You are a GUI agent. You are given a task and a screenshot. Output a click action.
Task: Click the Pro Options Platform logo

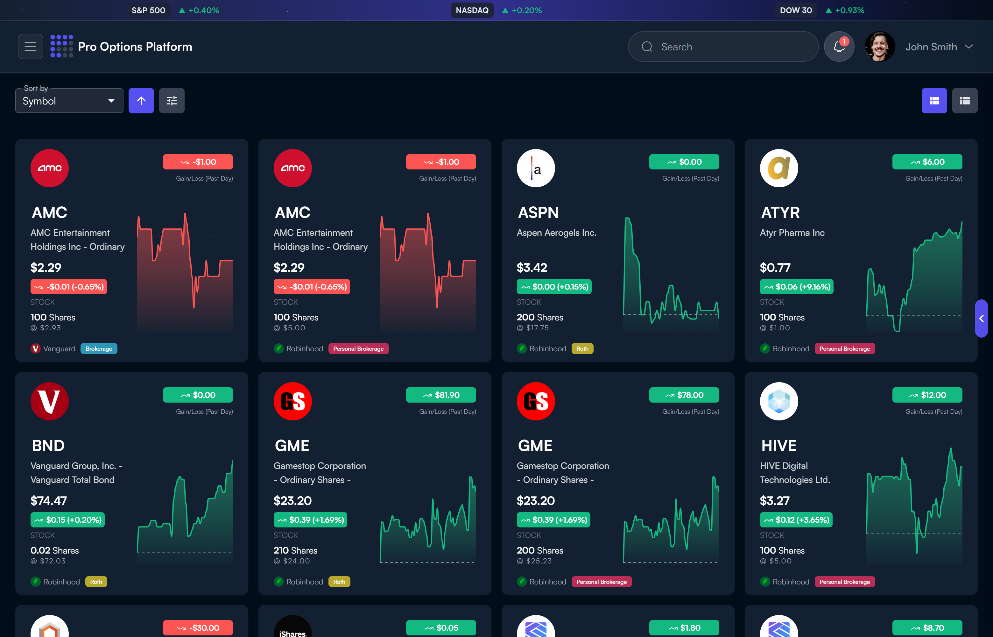click(122, 46)
